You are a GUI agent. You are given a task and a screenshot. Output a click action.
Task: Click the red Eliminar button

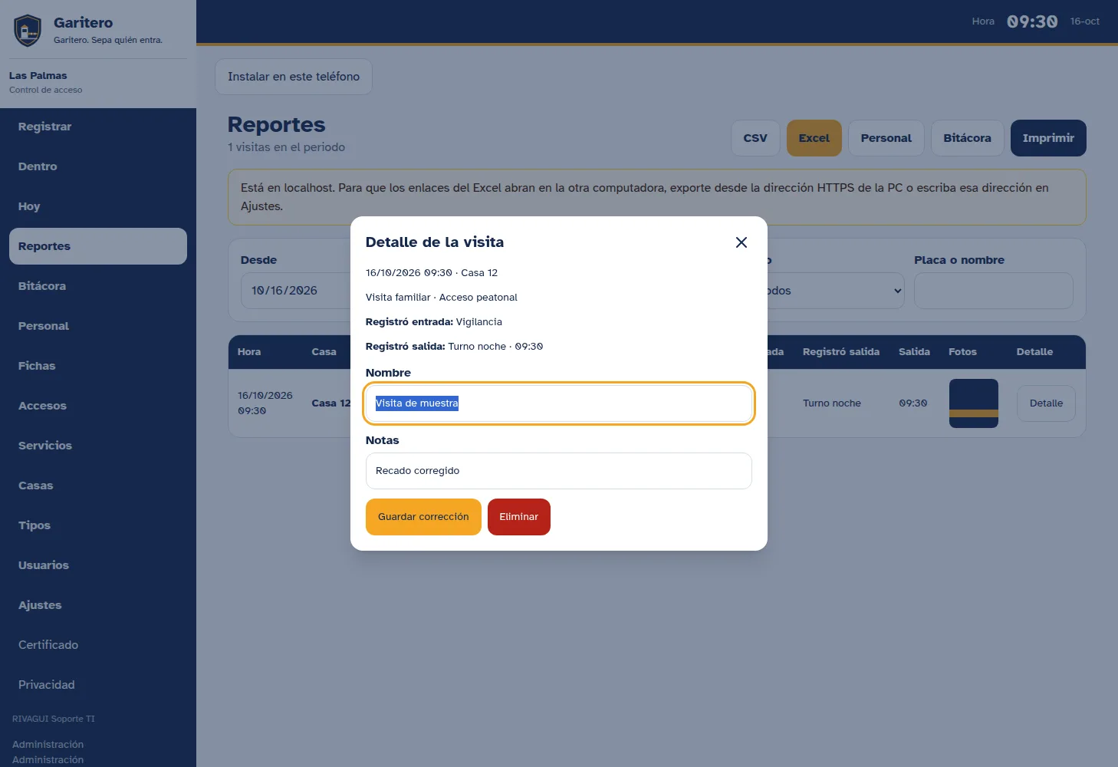tap(519, 517)
